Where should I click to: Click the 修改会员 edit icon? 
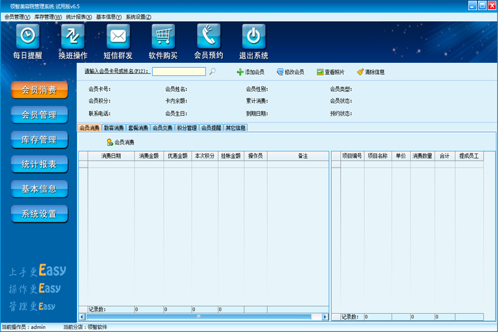(280, 72)
